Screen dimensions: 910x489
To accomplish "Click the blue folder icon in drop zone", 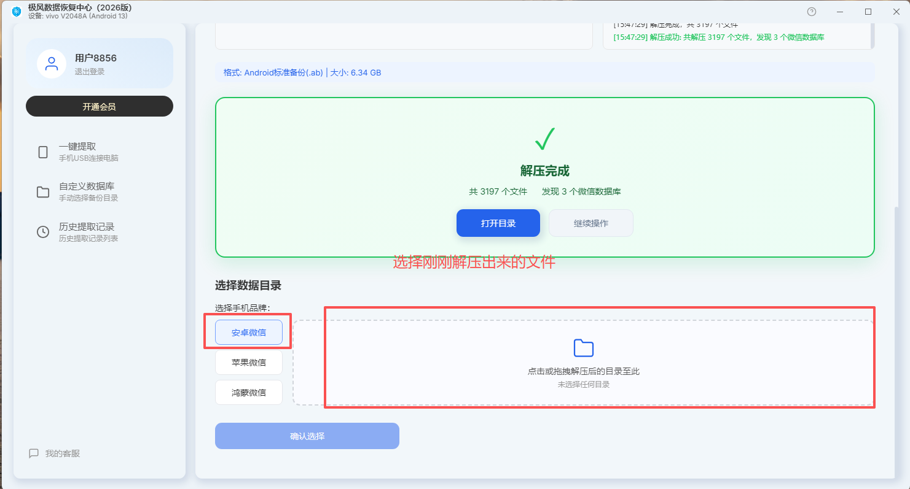I will 583,348.
